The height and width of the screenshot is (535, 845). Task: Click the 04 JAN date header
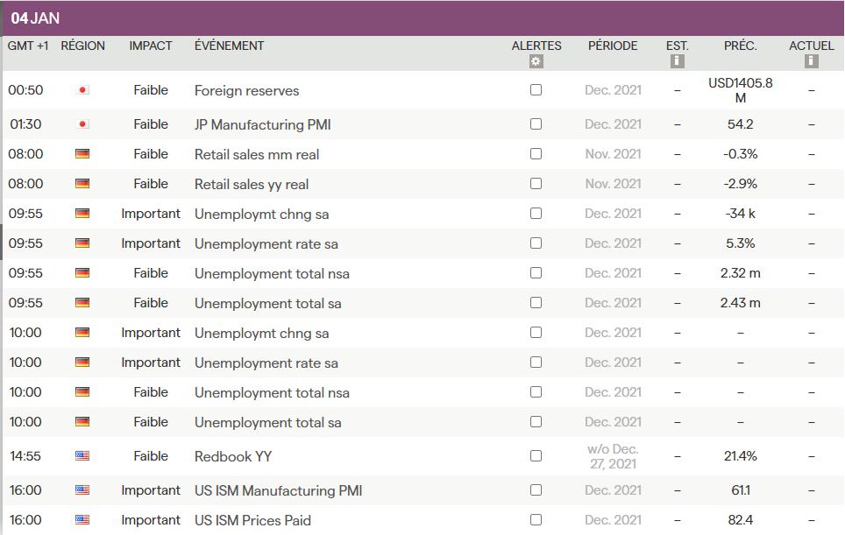[35, 18]
